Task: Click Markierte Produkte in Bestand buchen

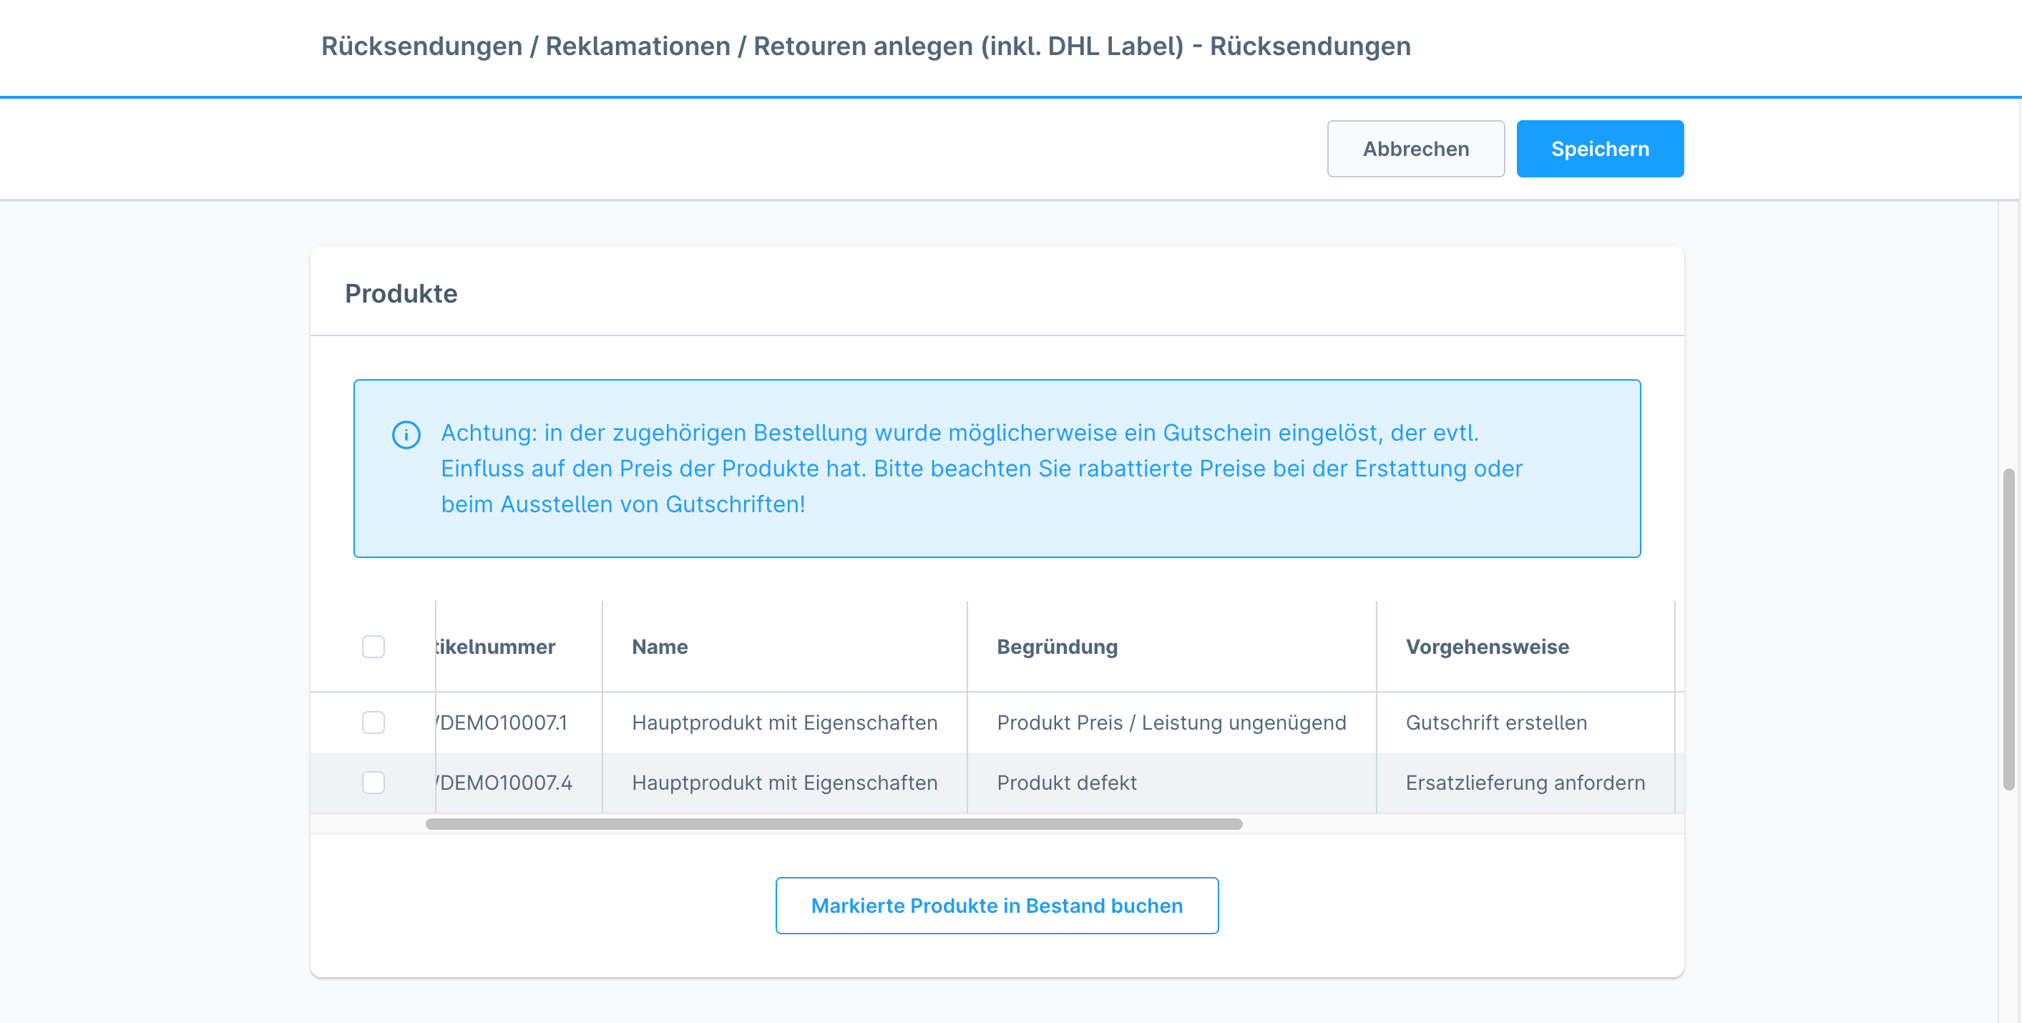Action: (x=997, y=905)
